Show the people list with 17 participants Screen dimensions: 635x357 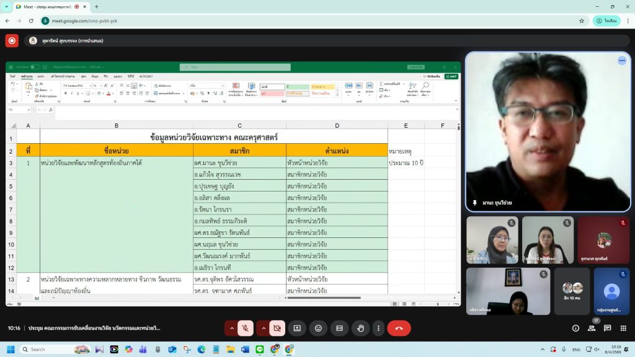pyautogui.click(x=592, y=328)
